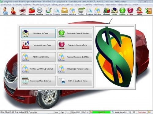Click computer monitor icon in status bar
153x114 pixels.
[134, 112]
